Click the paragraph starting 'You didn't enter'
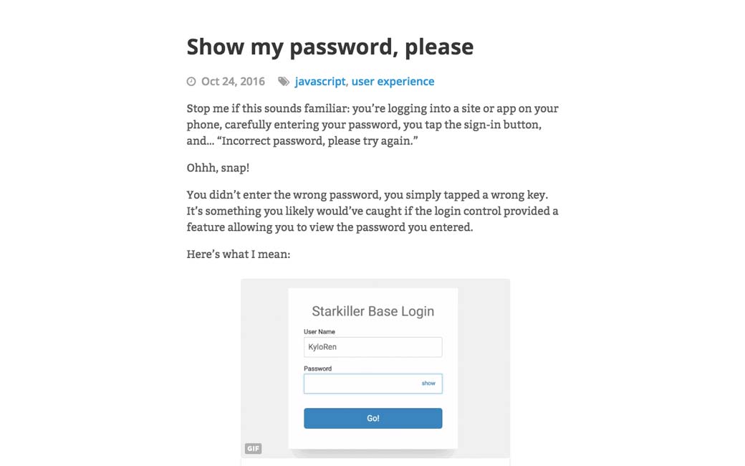745x466 pixels. (372, 211)
